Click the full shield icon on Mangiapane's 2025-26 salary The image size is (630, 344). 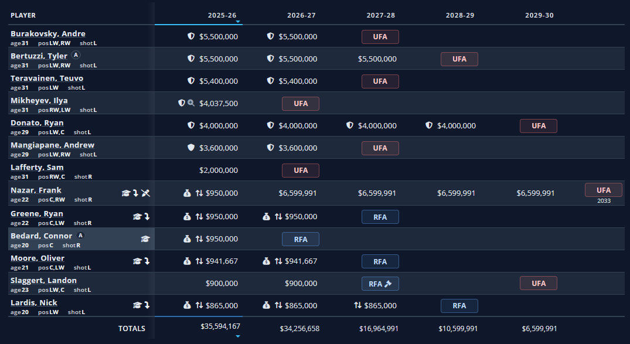tap(191, 148)
